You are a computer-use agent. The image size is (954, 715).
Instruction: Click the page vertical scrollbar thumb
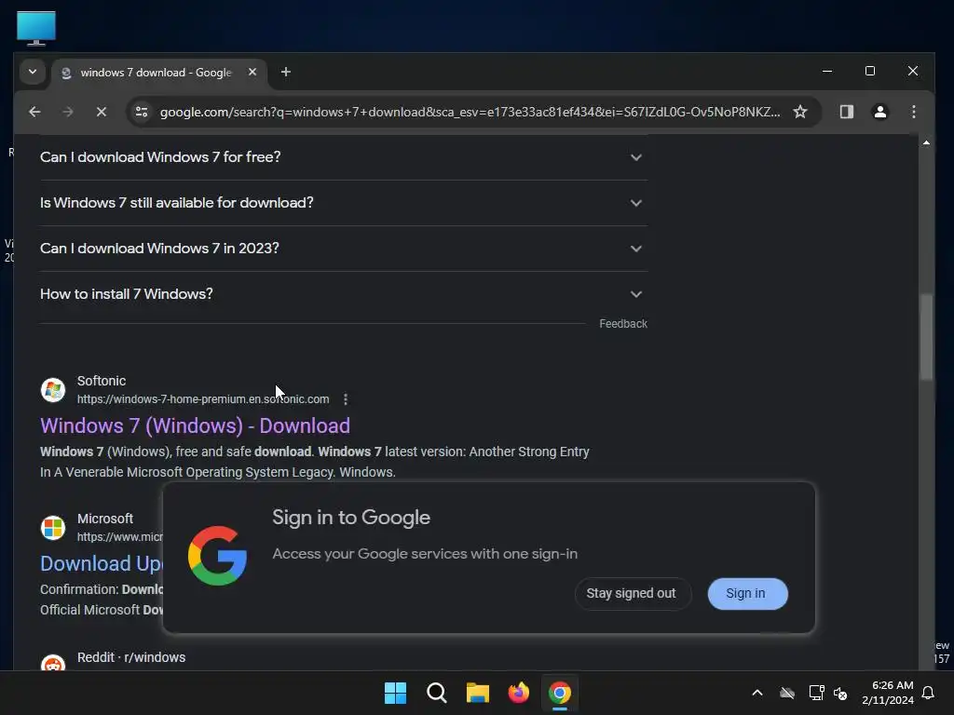(x=926, y=337)
